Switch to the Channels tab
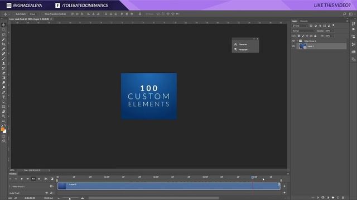 click(303, 21)
